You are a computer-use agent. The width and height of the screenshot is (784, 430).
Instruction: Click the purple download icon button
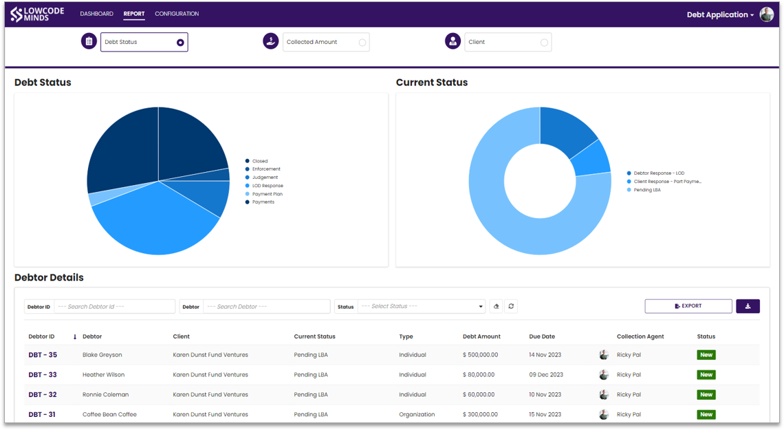(x=748, y=306)
